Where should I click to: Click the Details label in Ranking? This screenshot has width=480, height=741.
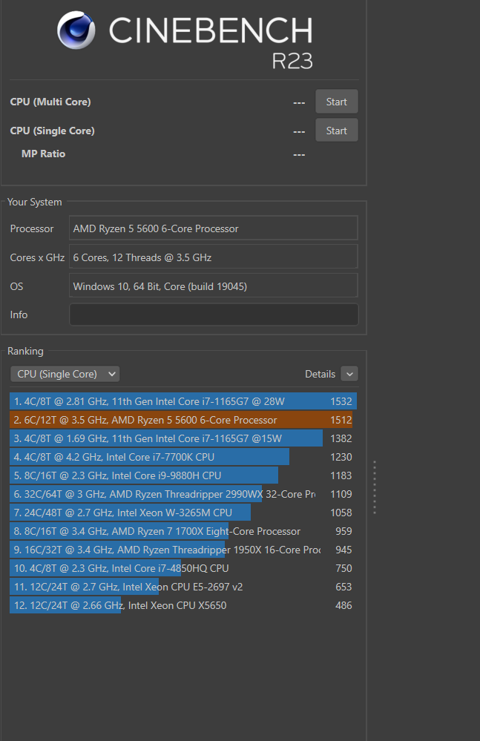(x=320, y=374)
